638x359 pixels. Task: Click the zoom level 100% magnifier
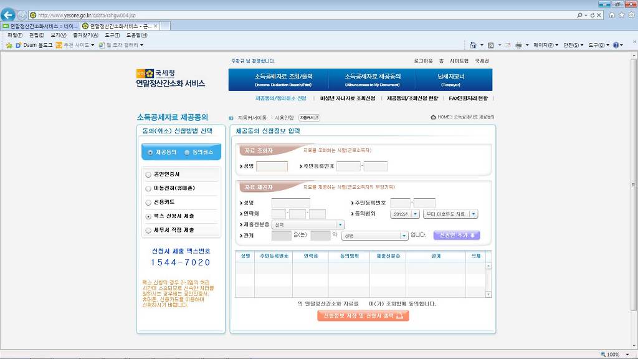(603, 355)
